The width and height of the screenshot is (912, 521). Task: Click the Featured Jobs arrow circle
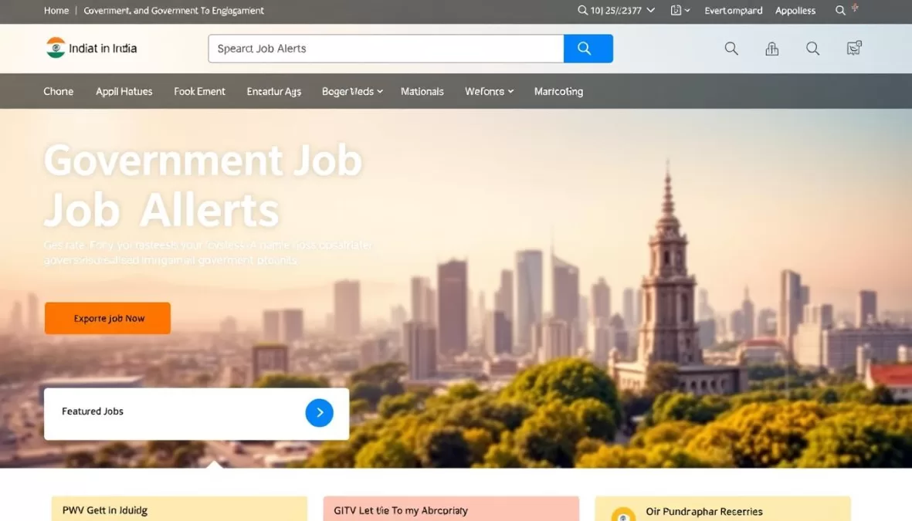[319, 412]
